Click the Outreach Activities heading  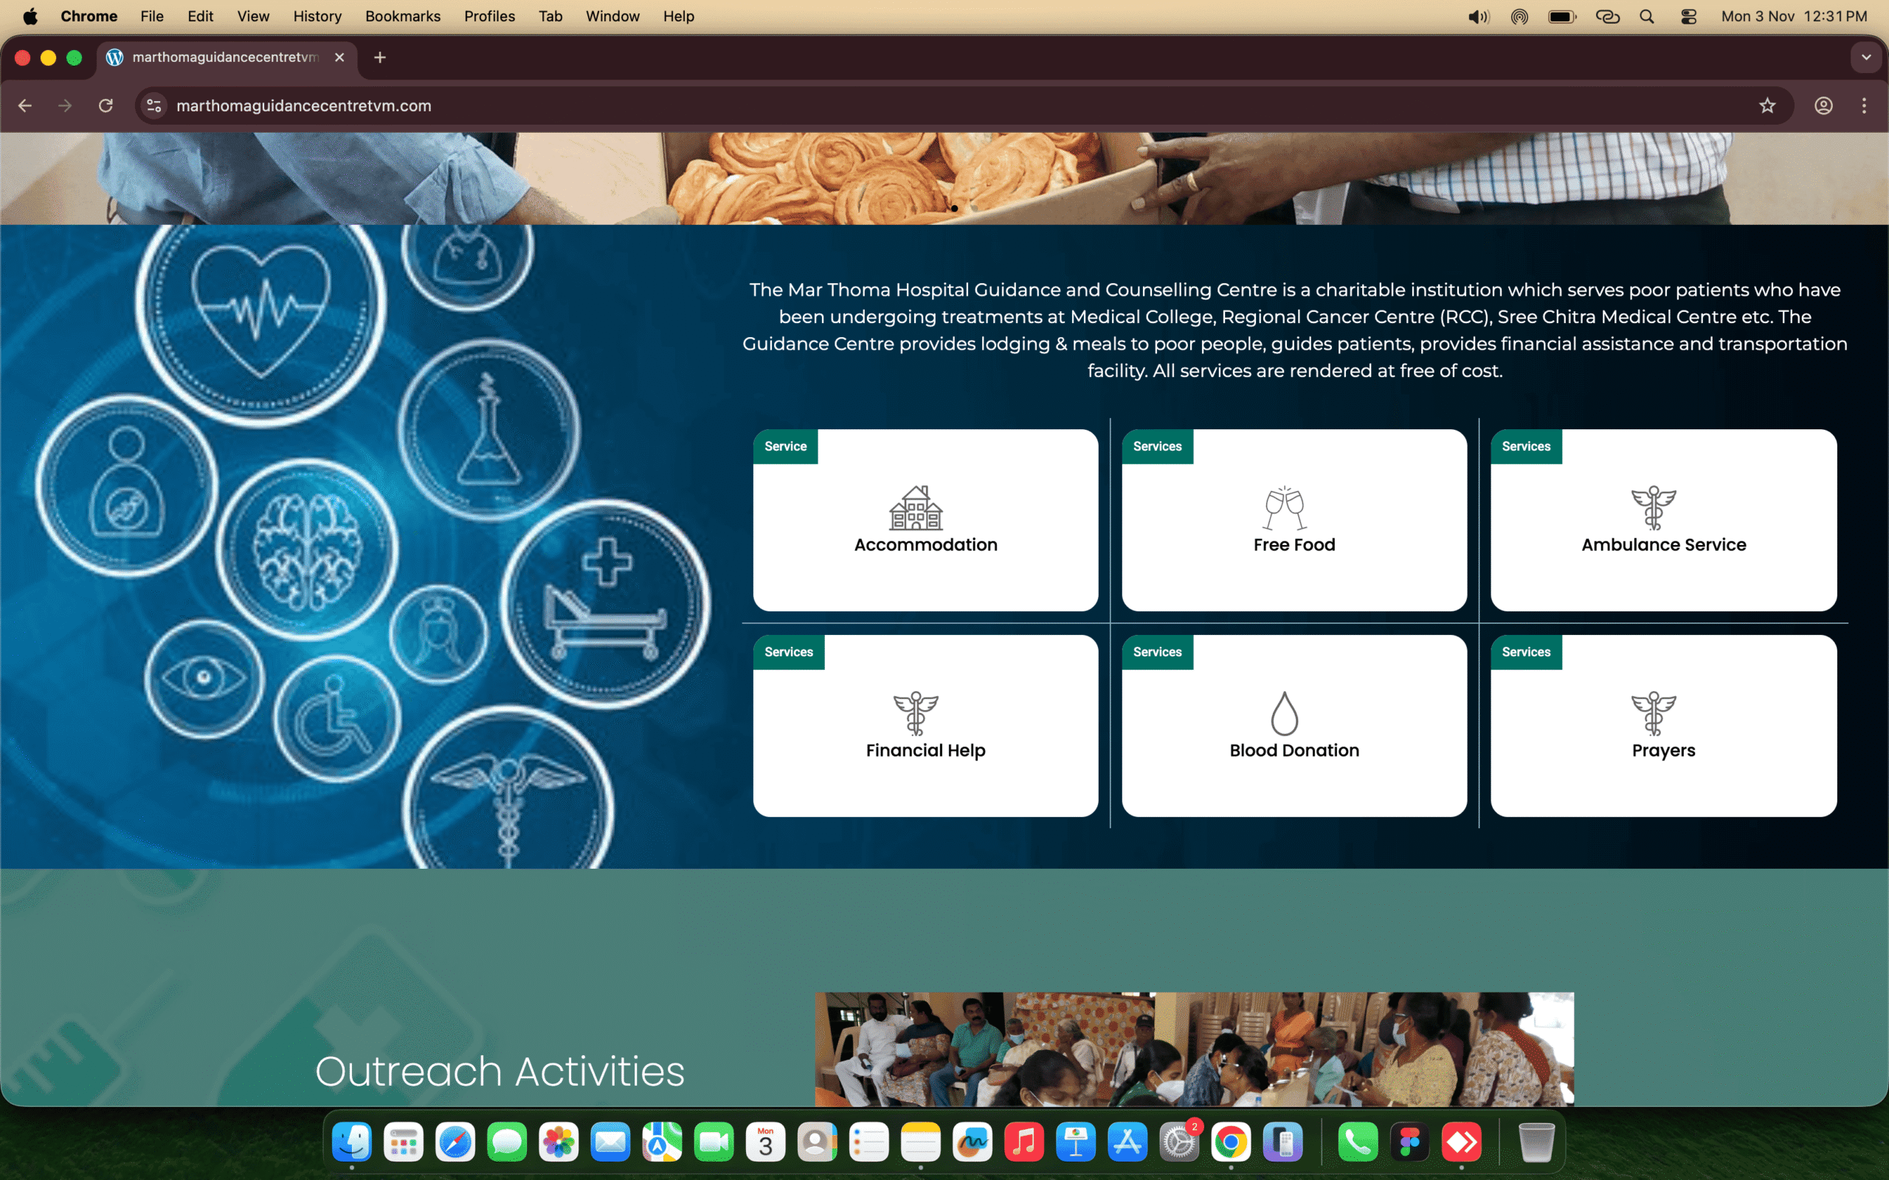500,1071
